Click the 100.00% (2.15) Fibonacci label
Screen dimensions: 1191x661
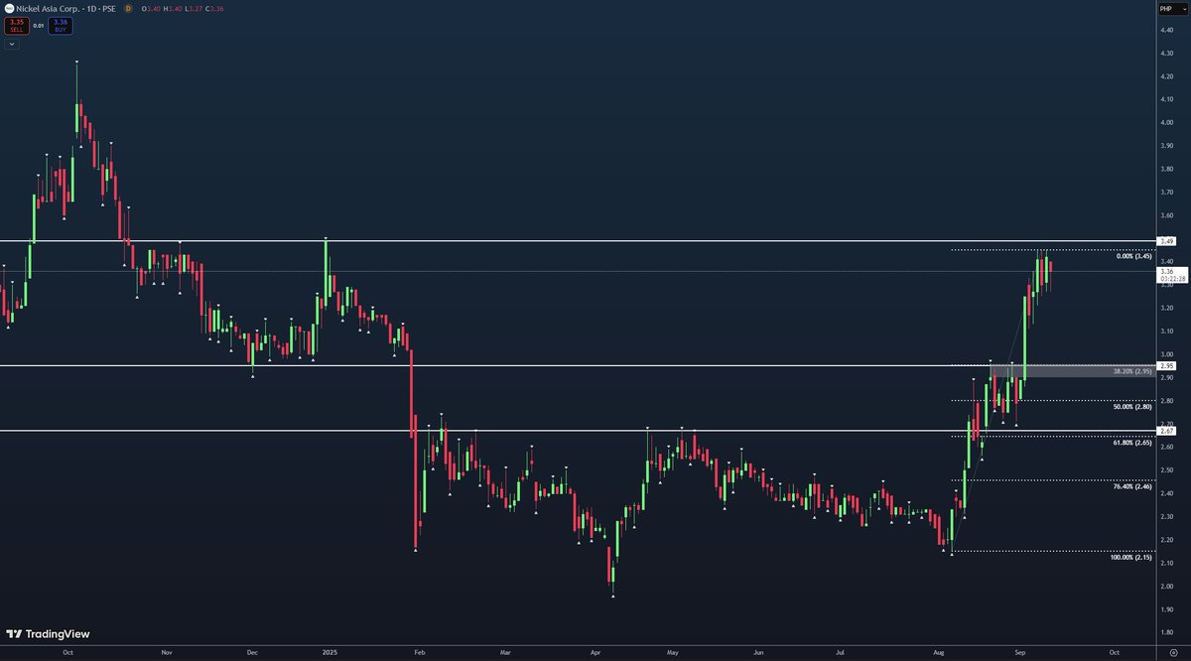(1130, 558)
